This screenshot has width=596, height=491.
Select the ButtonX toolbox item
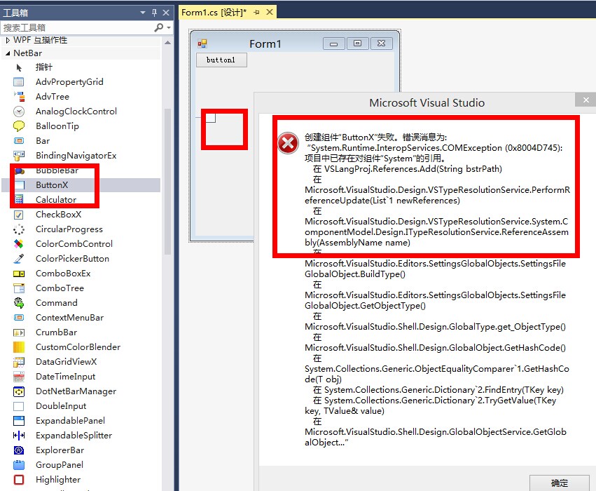click(81, 185)
